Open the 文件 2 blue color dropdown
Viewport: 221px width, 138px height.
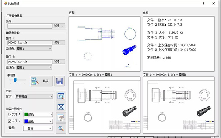tap(38, 121)
